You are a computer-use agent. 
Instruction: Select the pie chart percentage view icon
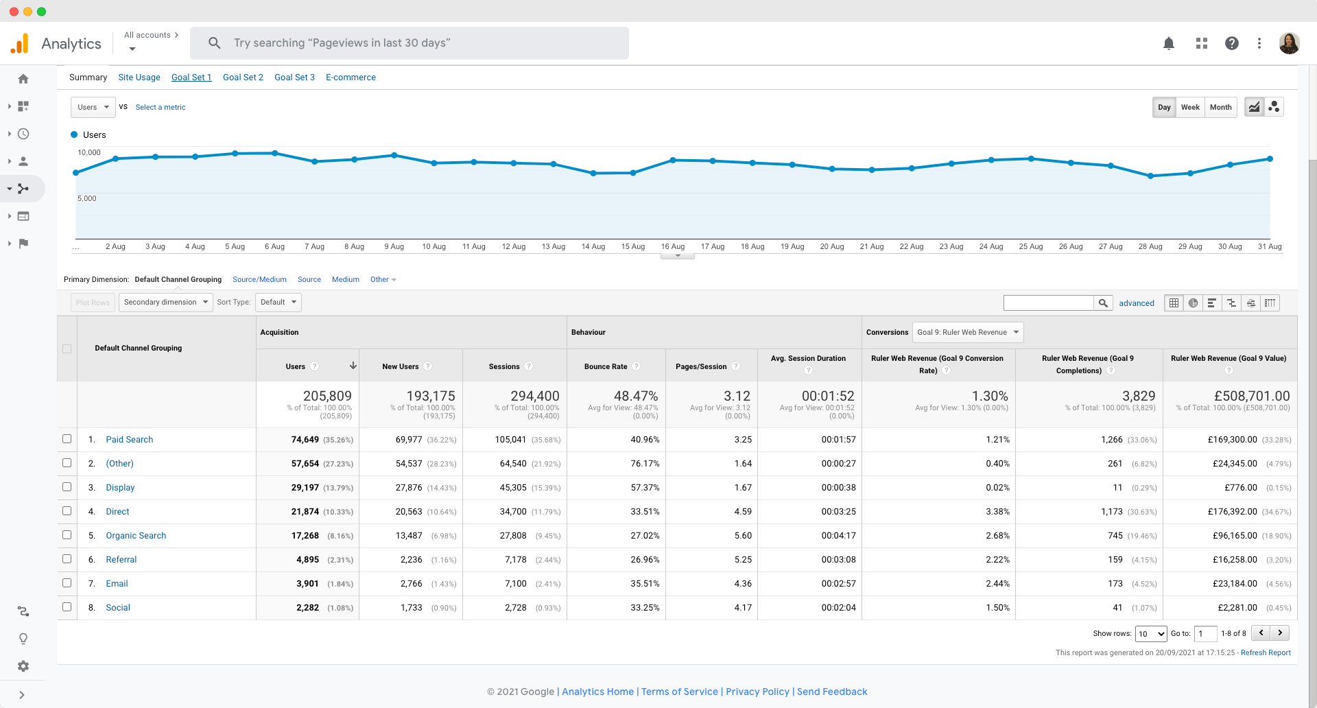[x=1194, y=303]
